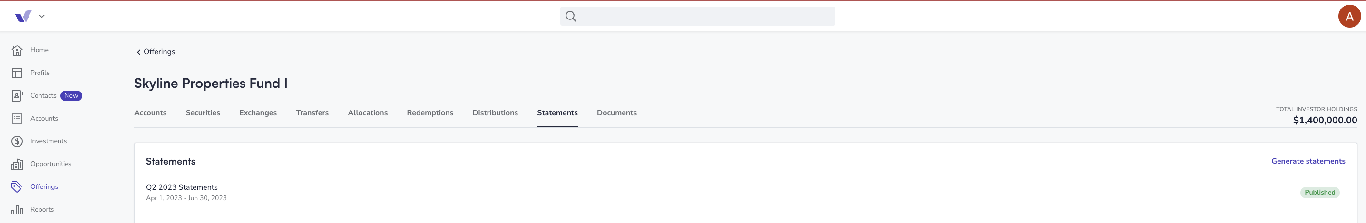Click the TOTAL INVESTOR HOLDINGS label

click(1316, 110)
